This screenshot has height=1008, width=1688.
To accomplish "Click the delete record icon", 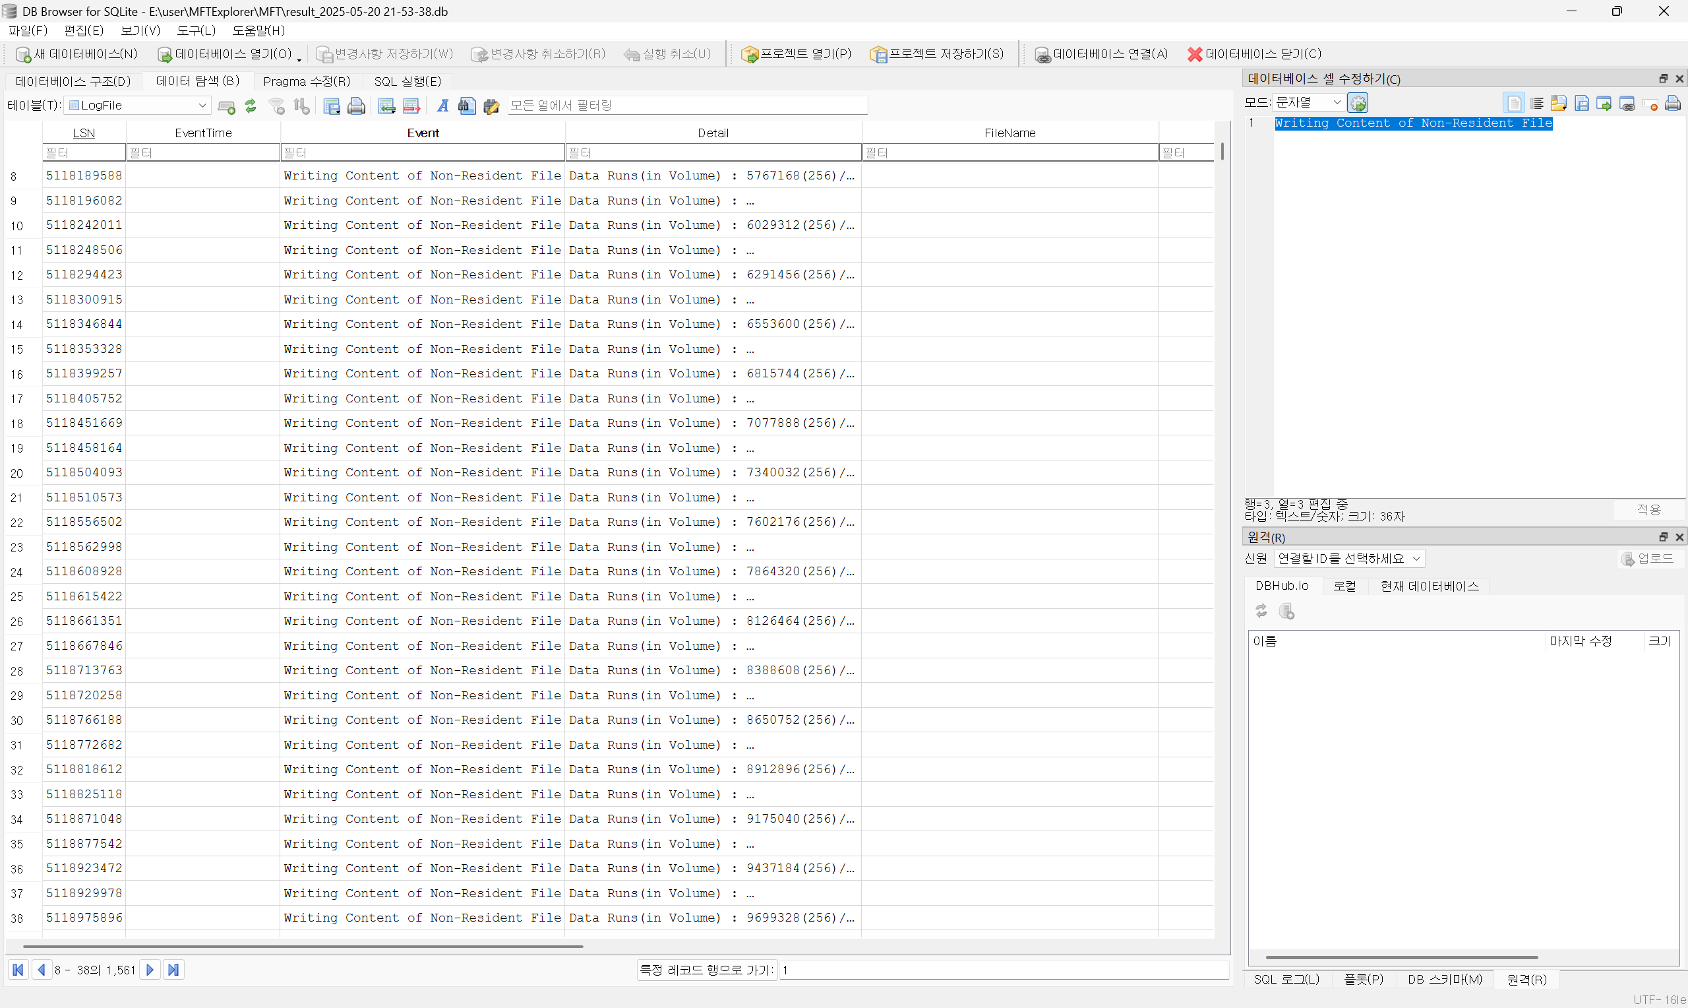I will coord(411,106).
